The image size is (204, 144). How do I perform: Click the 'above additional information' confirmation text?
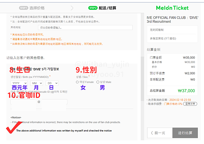64,131
